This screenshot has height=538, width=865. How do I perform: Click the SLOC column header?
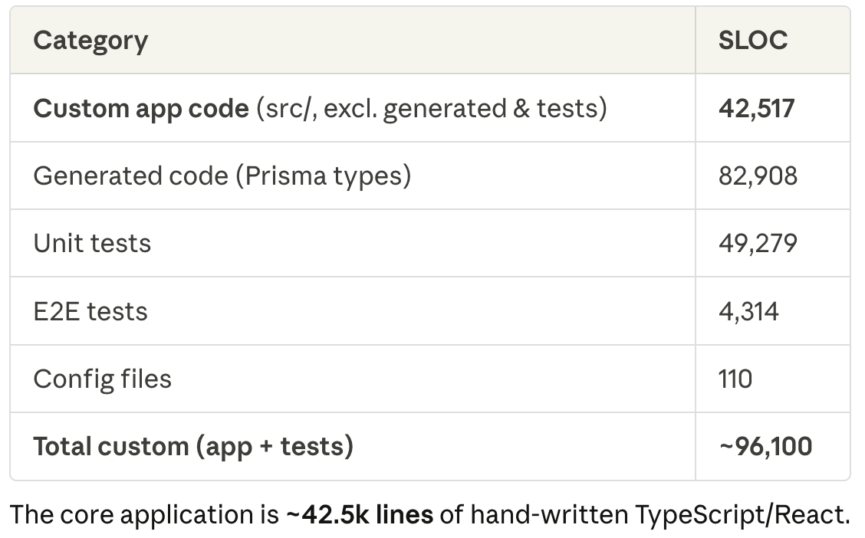pyautogui.click(x=752, y=41)
